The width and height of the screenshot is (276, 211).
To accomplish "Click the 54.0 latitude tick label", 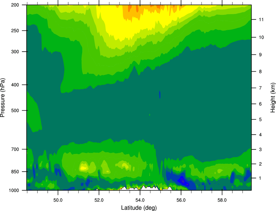I will 140,200.
